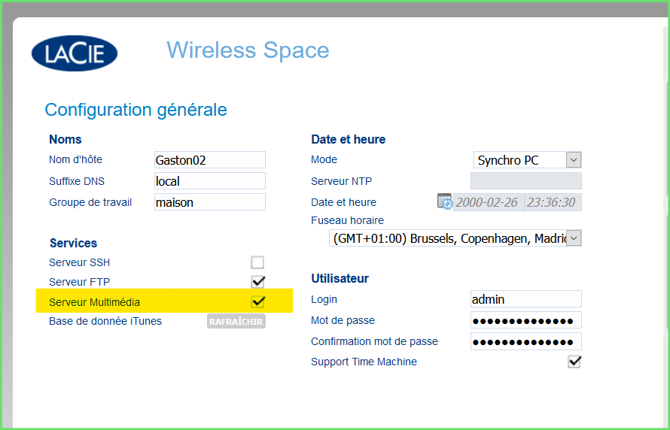Image resolution: width=670 pixels, height=430 pixels.
Task: Select the Groupe de travail field
Action: (x=209, y=202)
